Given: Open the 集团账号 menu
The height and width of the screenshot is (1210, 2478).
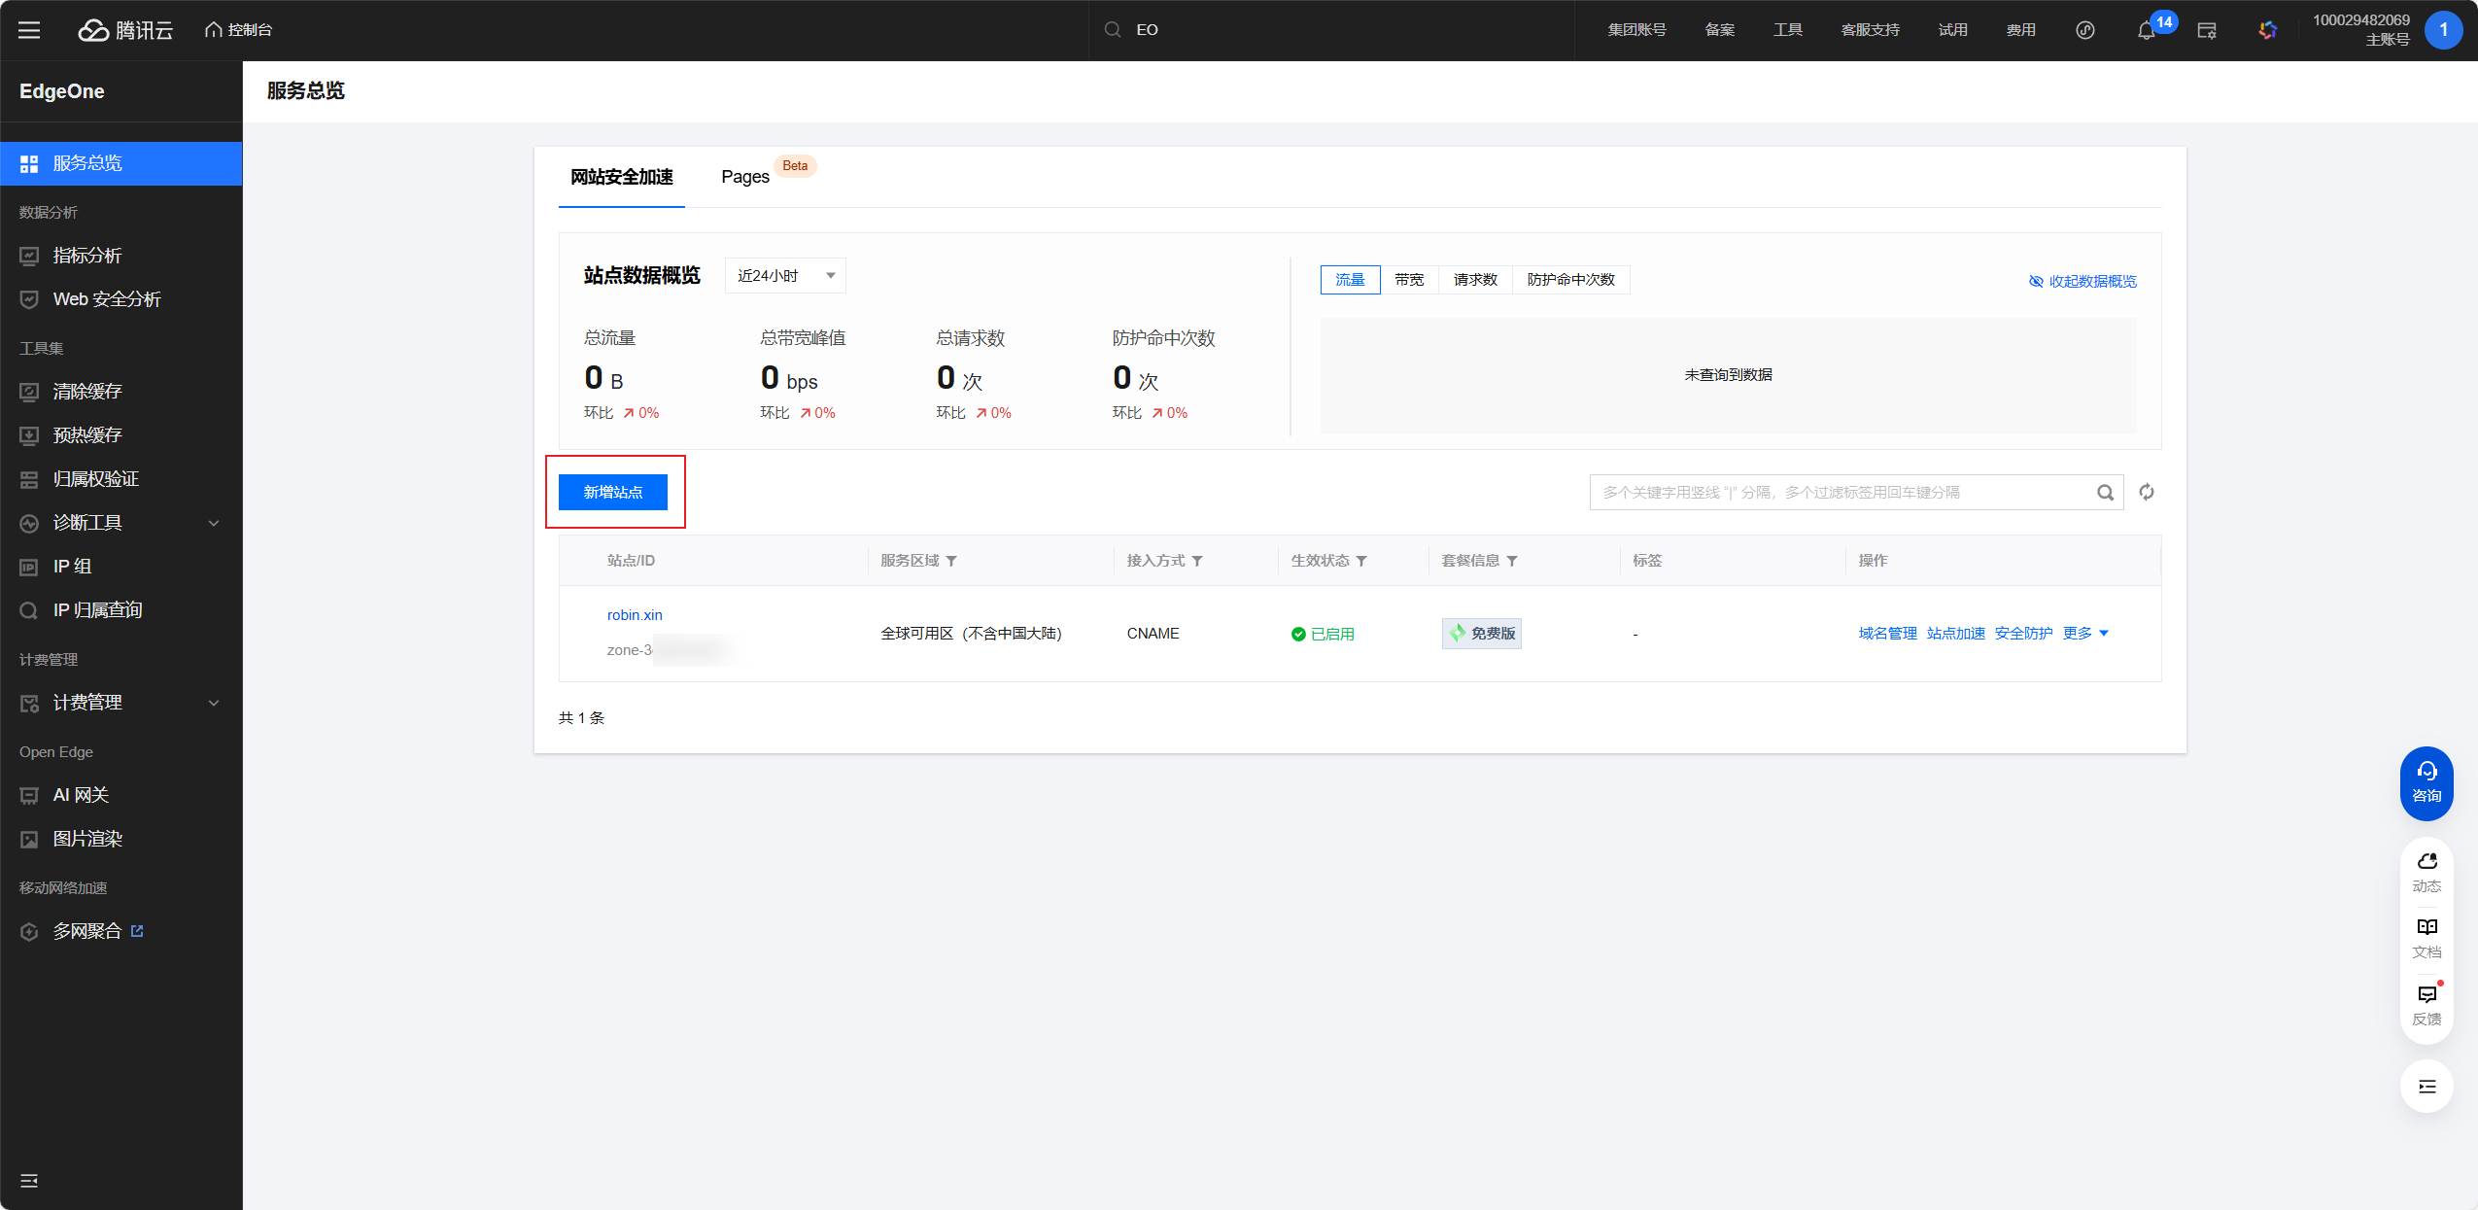Looking at the screenshot, I should [x=1636, y=30].
